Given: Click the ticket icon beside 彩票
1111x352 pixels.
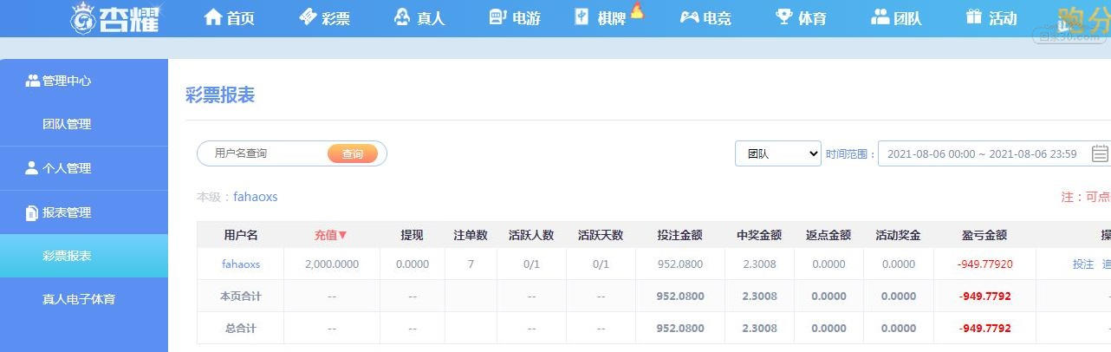Looking at the screenshot, I should 308,17.
